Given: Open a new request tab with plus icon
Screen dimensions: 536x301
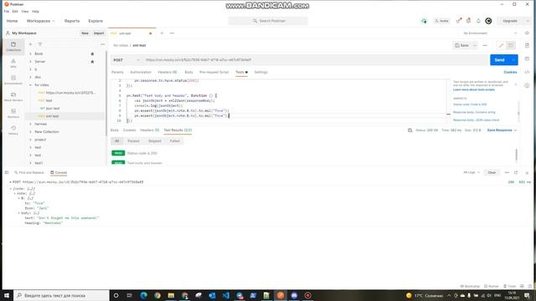Looking at the screenshot, I should click(x=162, y=33).
